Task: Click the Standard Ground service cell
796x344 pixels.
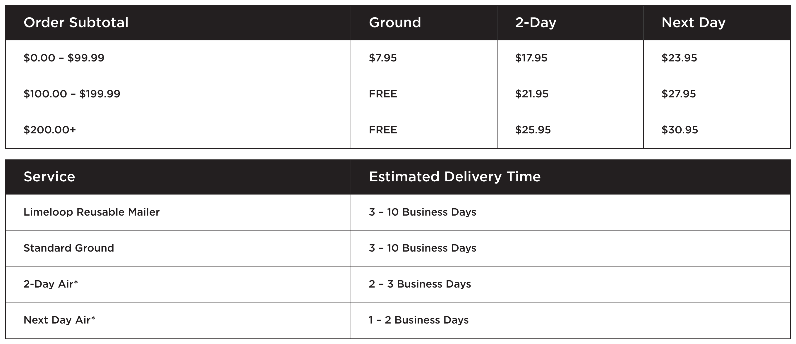Action: (x=68, y=248)
